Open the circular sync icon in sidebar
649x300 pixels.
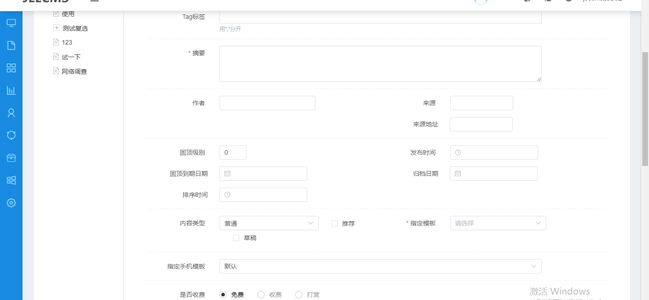pyautogui.click(x=11, y=135)
